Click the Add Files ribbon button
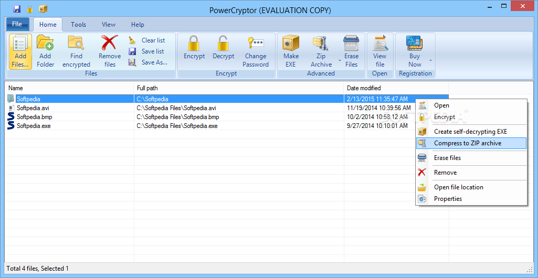The height and width of the screenshot is (278, 538). coord(20,51)
